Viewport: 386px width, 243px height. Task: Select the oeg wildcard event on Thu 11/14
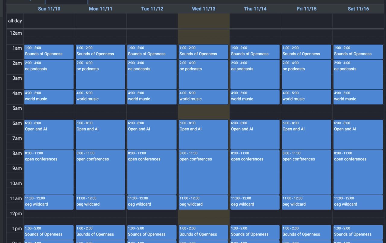[x=255, y=202]
